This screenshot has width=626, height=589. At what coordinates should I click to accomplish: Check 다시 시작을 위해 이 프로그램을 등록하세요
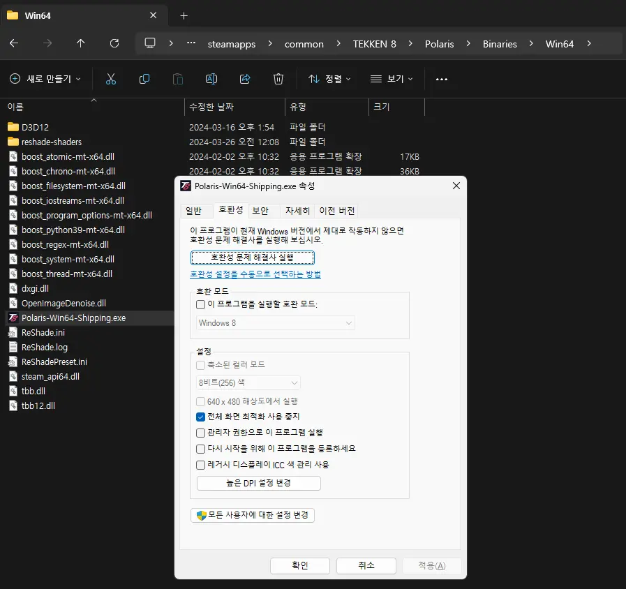[200, 449]
